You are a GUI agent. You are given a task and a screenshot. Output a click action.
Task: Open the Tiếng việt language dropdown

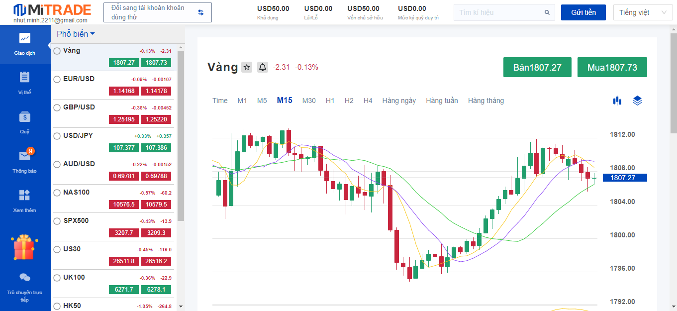(643, 12)
